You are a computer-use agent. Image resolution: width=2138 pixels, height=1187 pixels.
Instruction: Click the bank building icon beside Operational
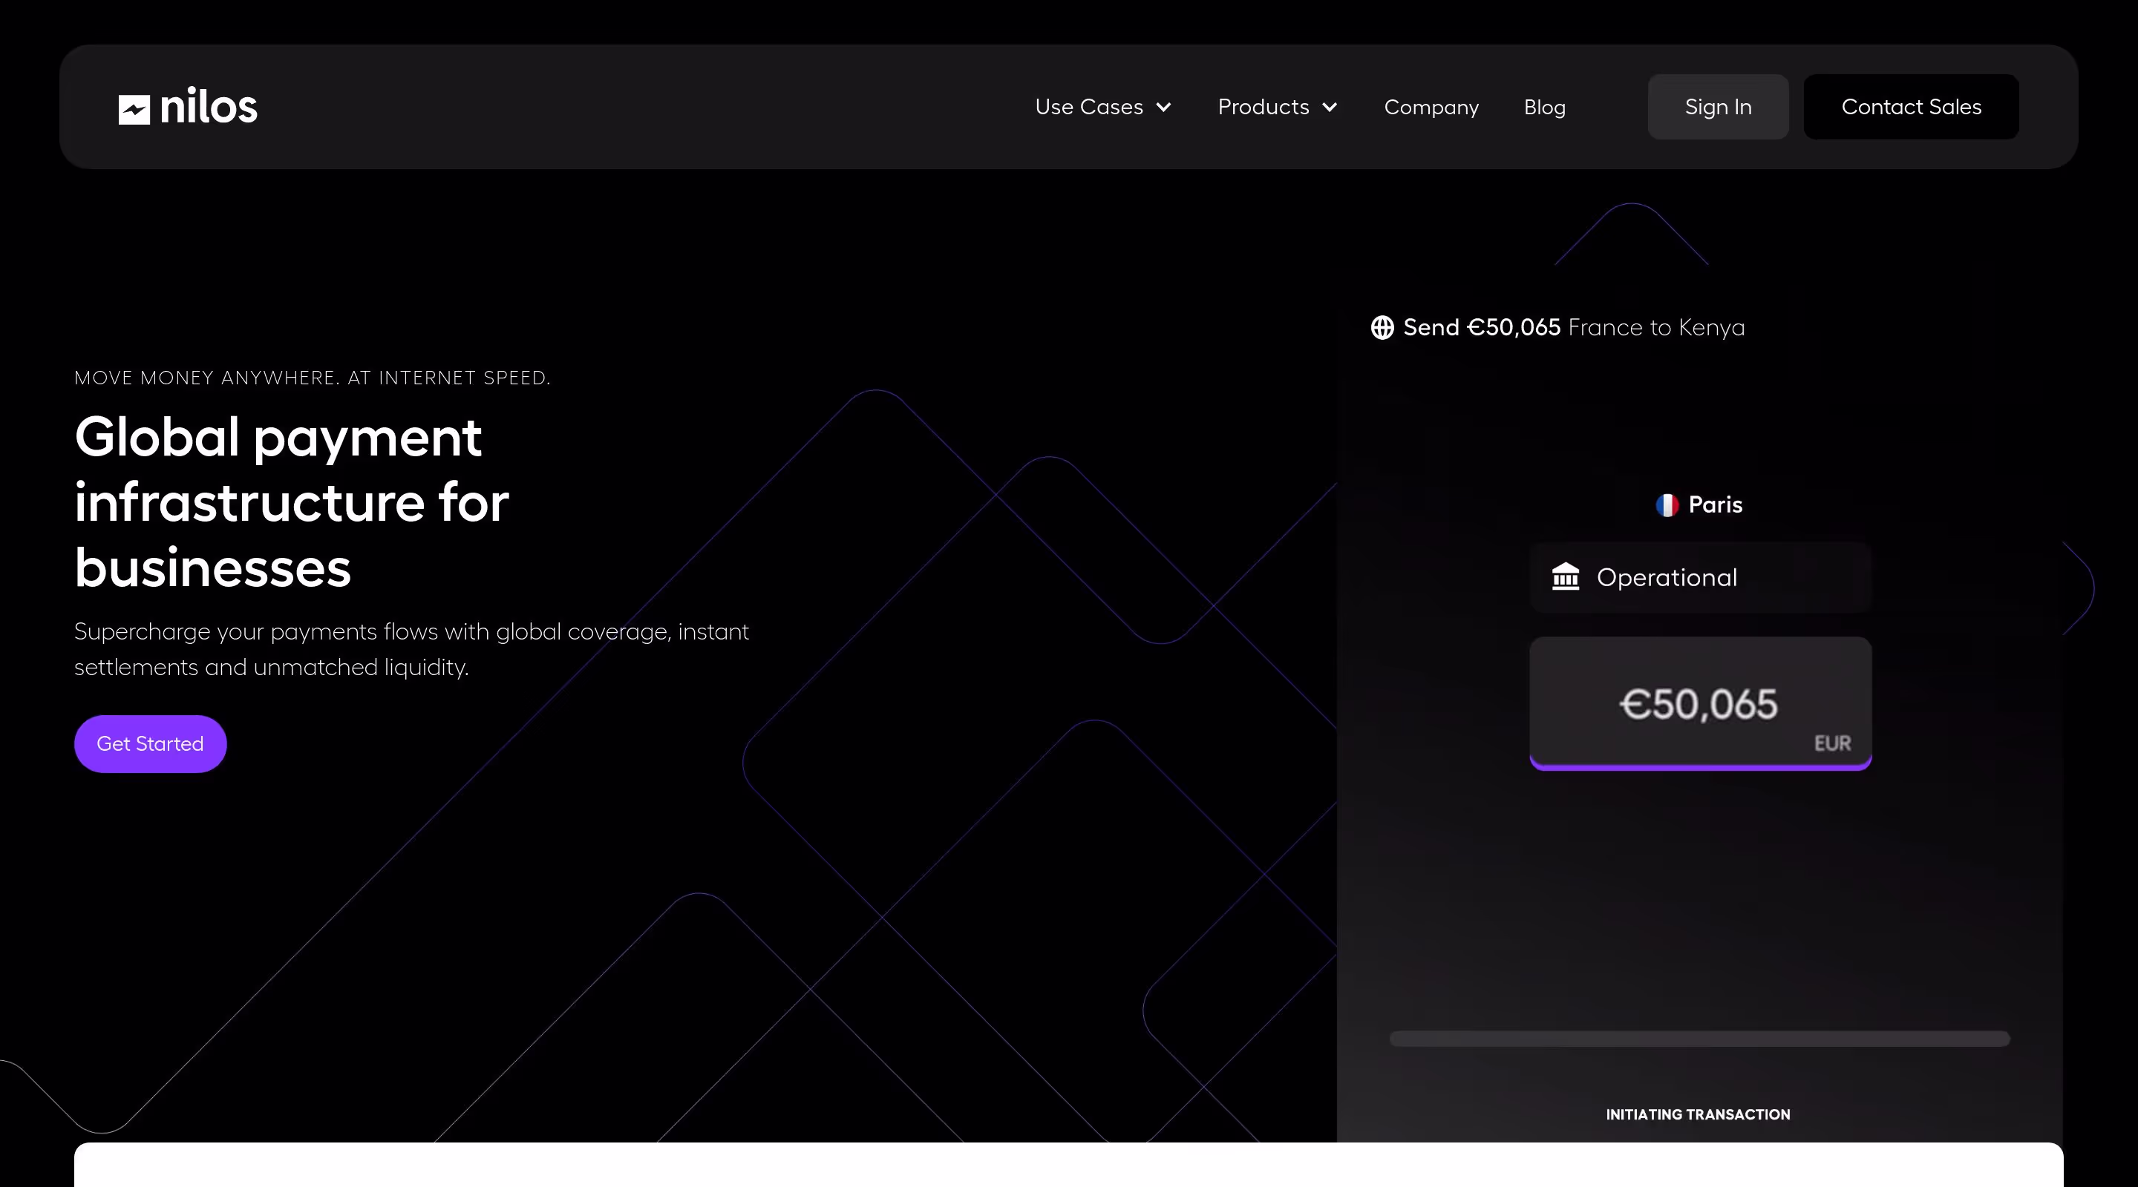[x=1566, y=577]
